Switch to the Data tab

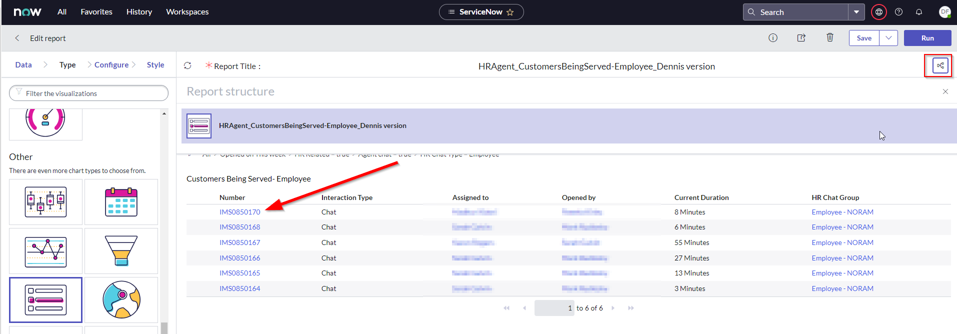pos(23,65)
